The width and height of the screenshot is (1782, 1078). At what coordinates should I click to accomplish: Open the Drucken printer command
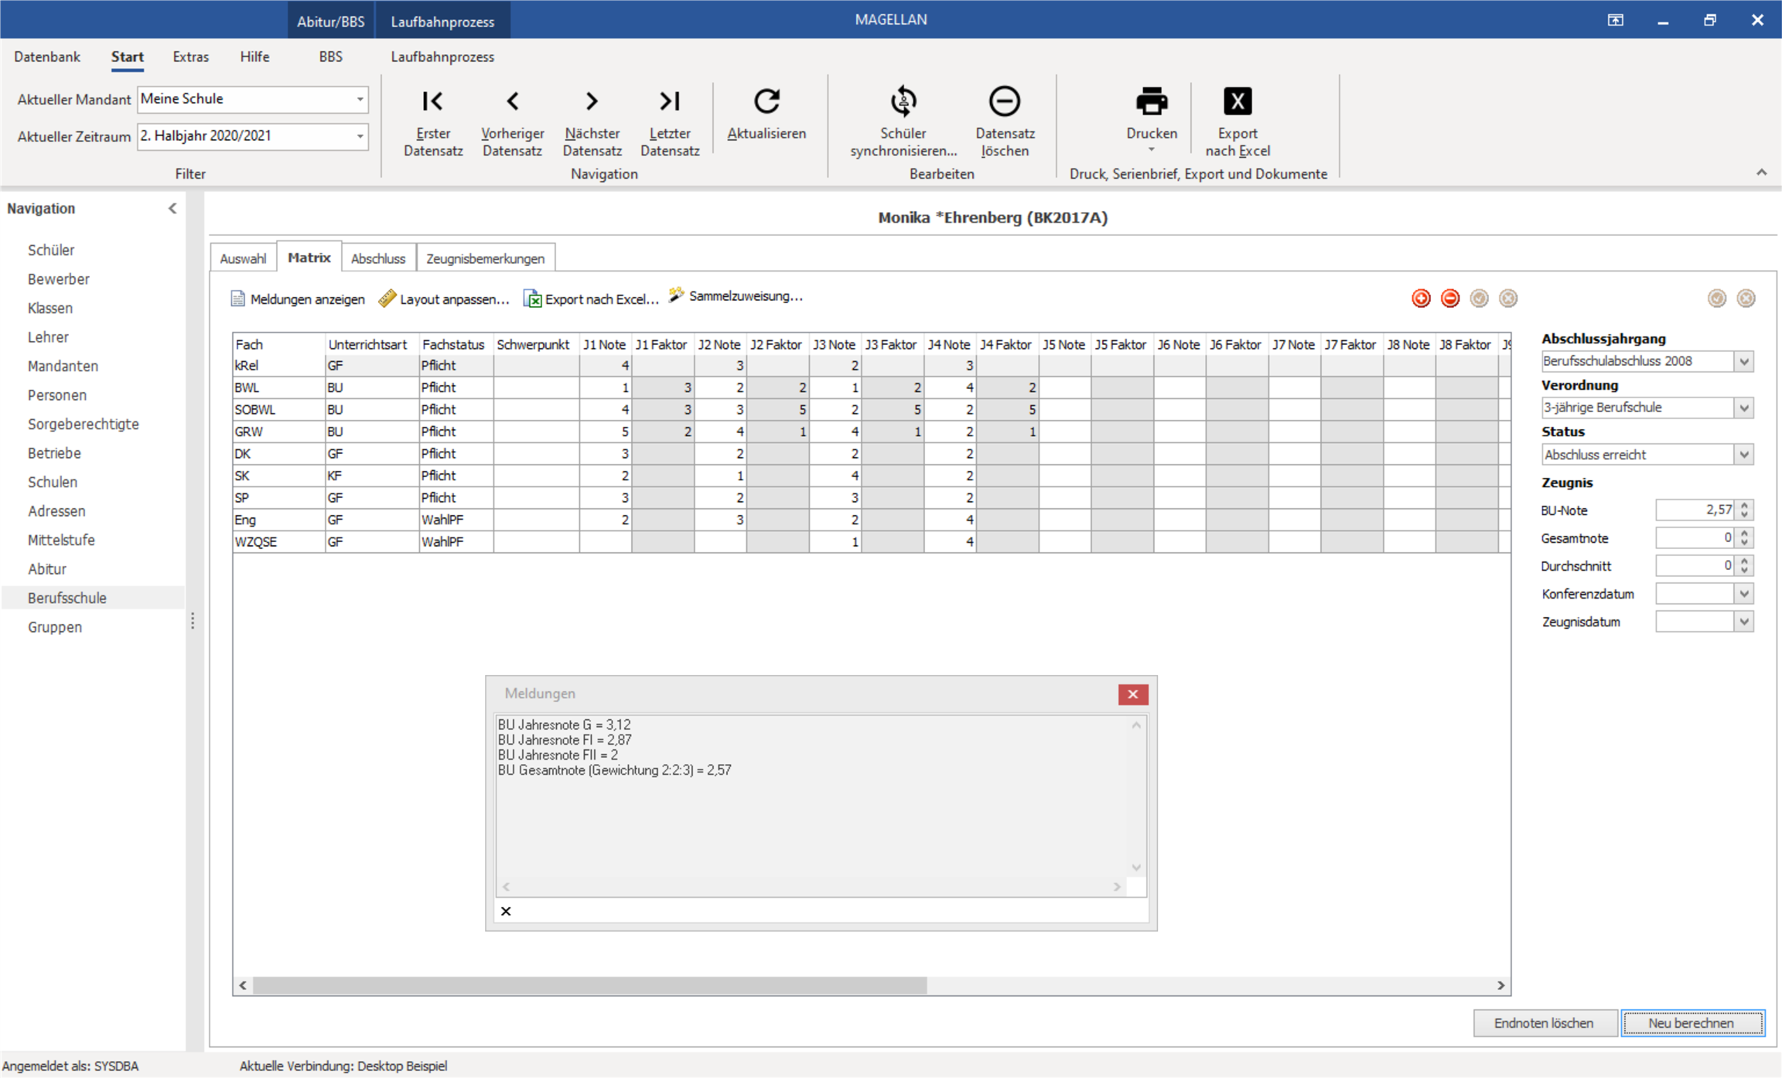tap(1152, 118)
